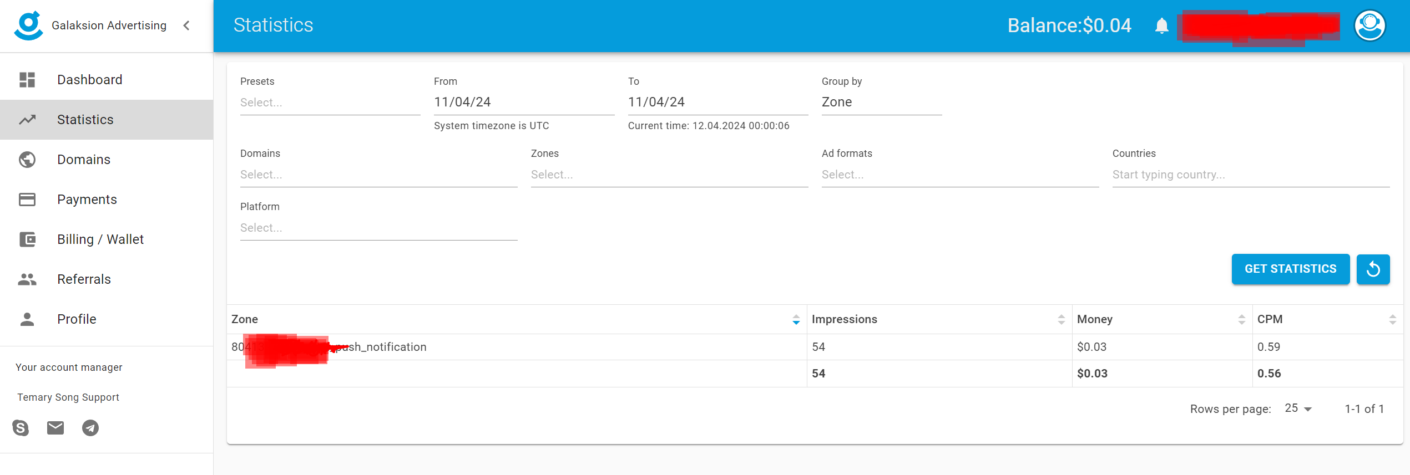Click the Galaksion logo icon
Screen dimensions: 1410x475
point(29,25)
